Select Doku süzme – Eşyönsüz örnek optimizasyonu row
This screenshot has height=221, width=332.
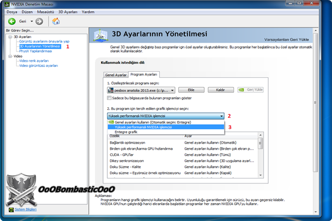point(183,173)
